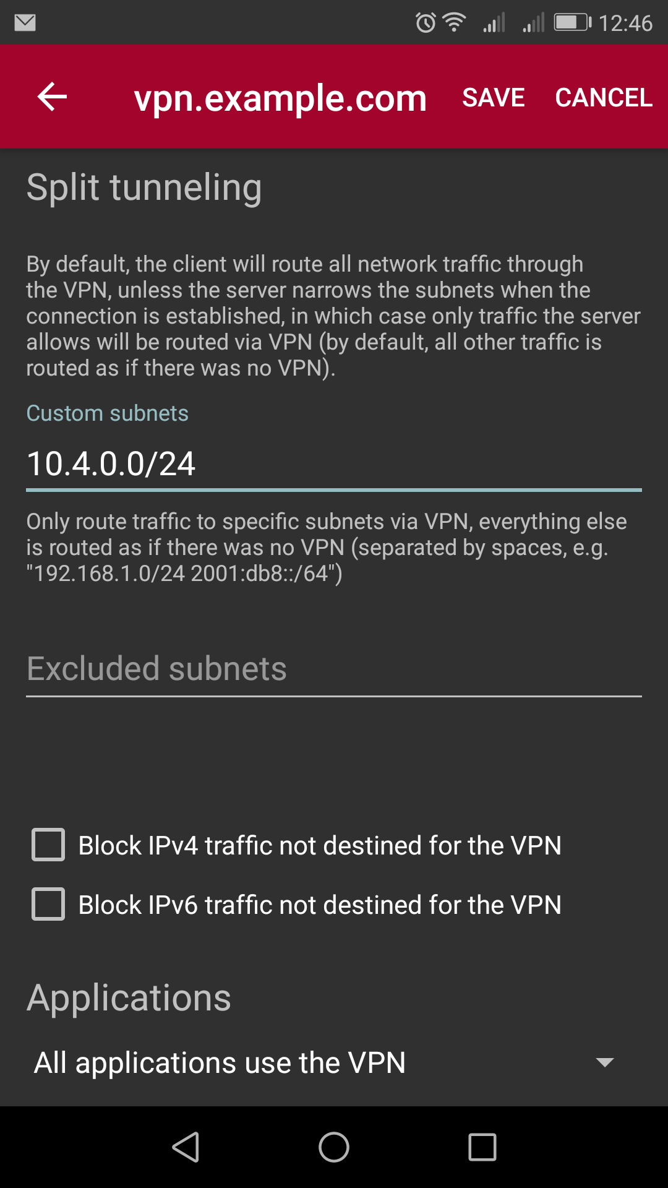Open the mail notification icon
668x1188 pixels.
pyautogui.click(x=25, y=23)
